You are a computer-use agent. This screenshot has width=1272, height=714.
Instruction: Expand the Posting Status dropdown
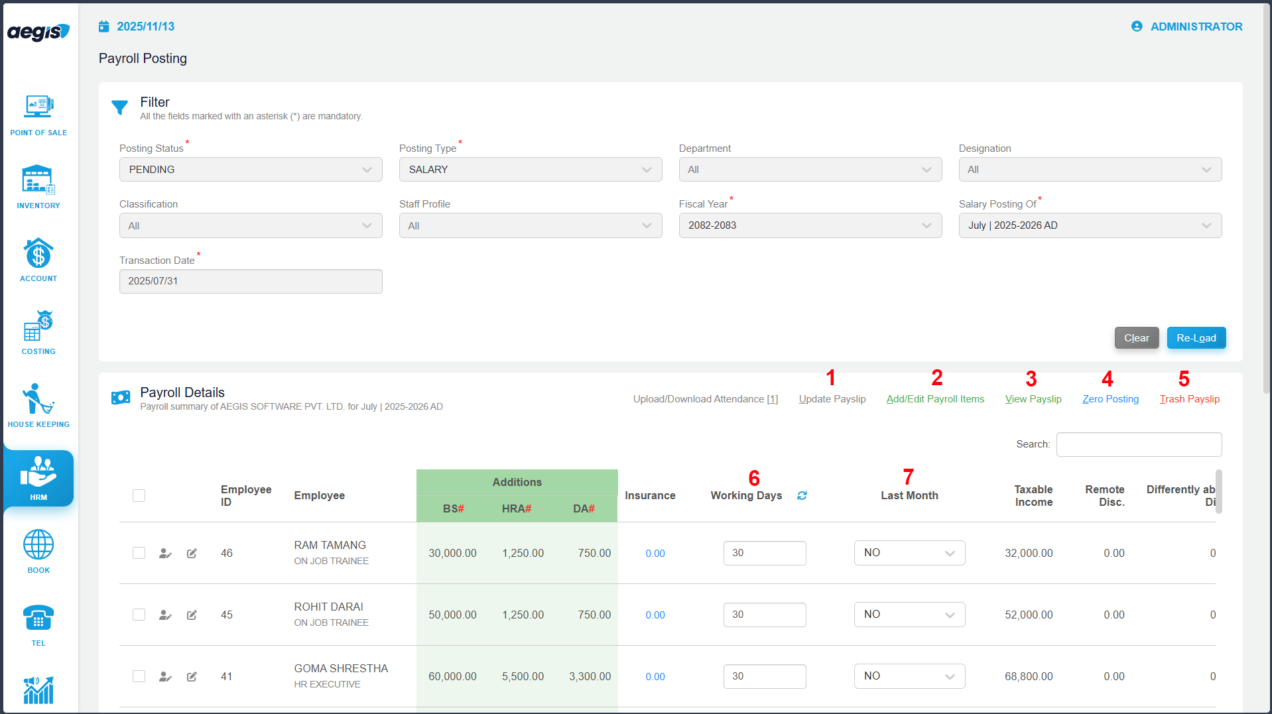coord(251,170)
